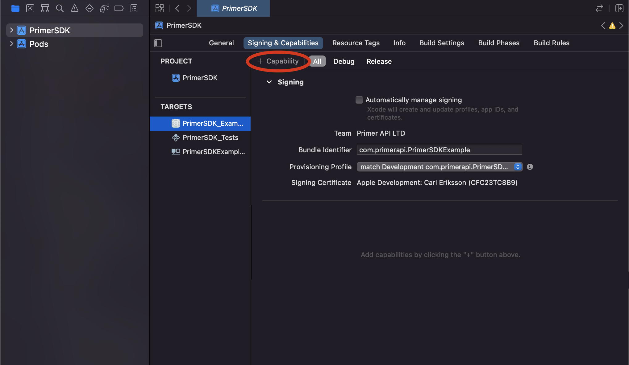Hide the project and targets list sidebar
The width and height of the screenshot is (629, 365).
pos(158,43)
